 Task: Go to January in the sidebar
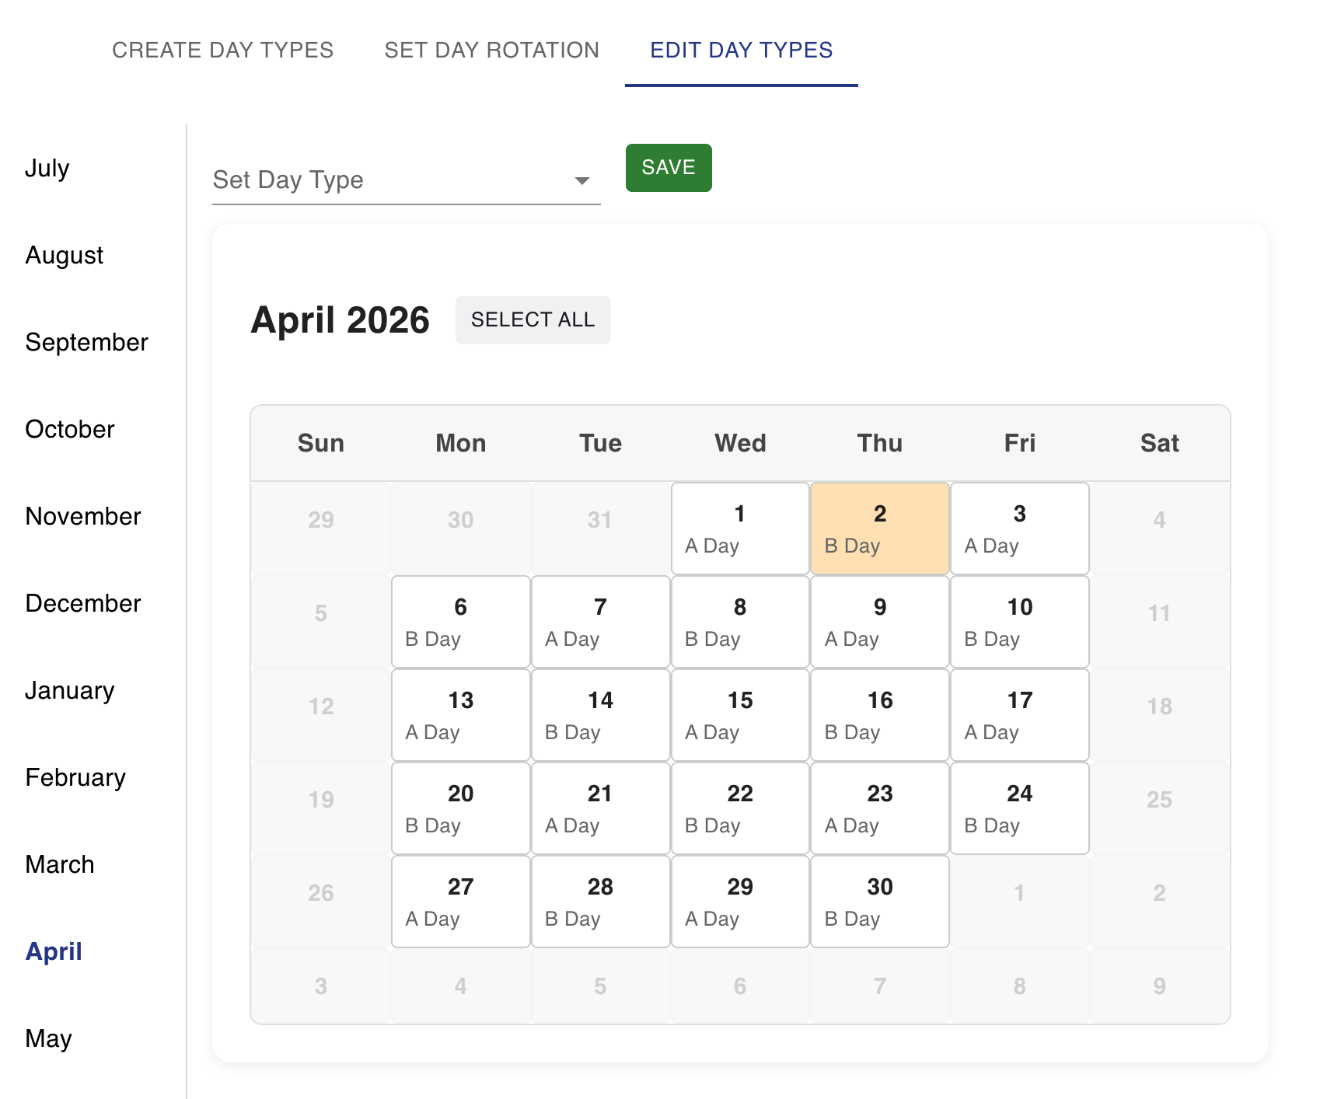pos(70,690)
